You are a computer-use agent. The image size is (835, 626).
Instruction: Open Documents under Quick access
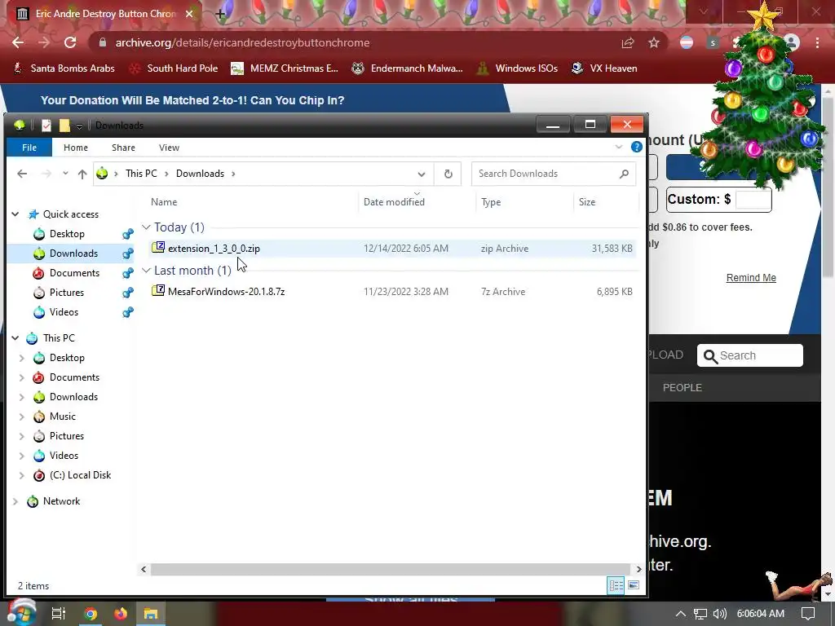click(74, 273)
